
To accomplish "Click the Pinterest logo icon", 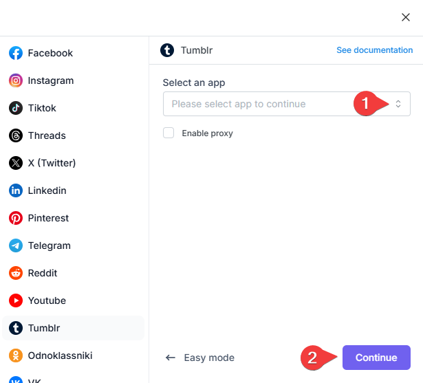I will (x=16, y=218).
